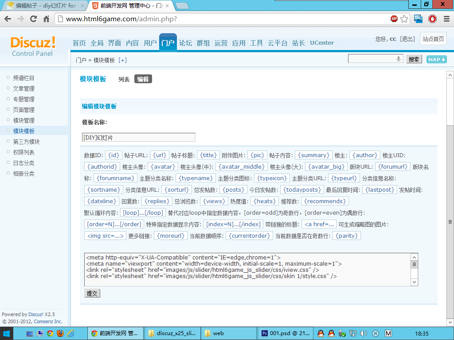The height and width of the screenshot is (340, 454).
Task: Open the Windows Start button
Action: point(6,334)
